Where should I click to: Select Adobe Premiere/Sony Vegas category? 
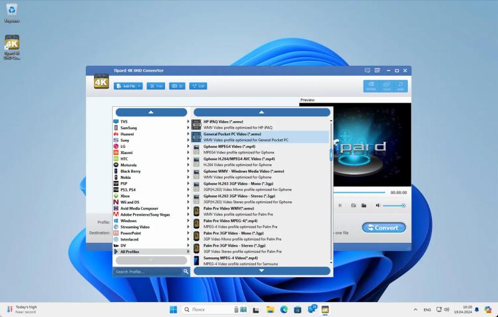point(151,214)
